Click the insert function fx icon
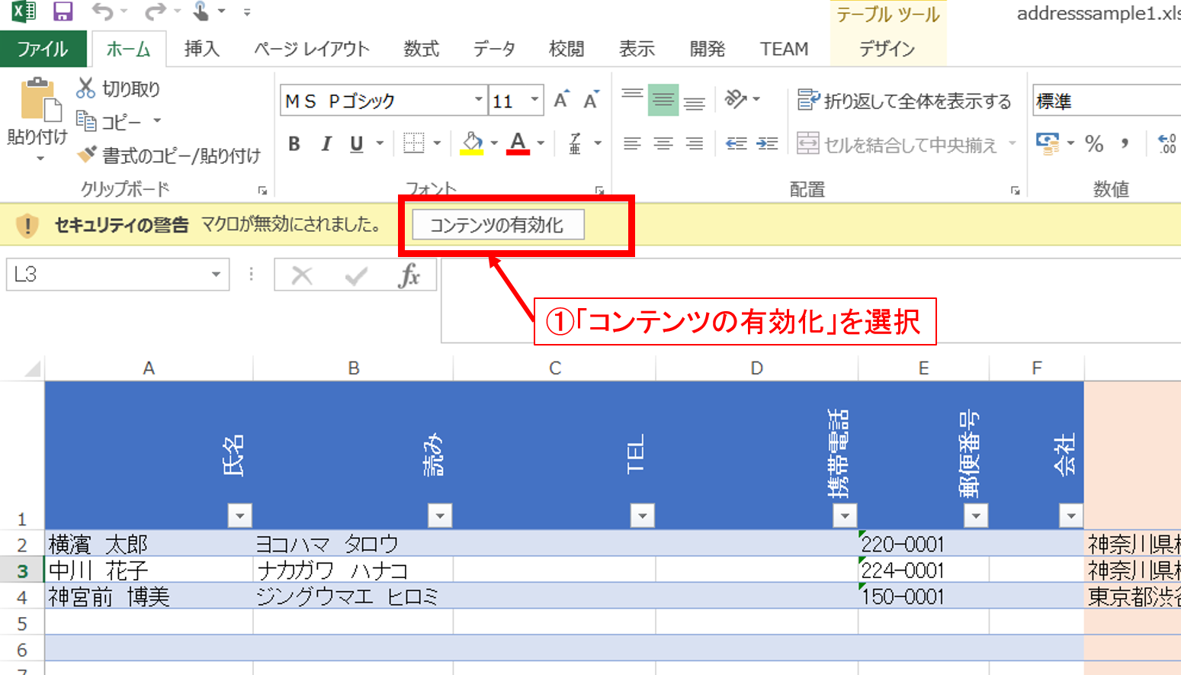Screen dimensions: 1181x675 pos(409,275)
